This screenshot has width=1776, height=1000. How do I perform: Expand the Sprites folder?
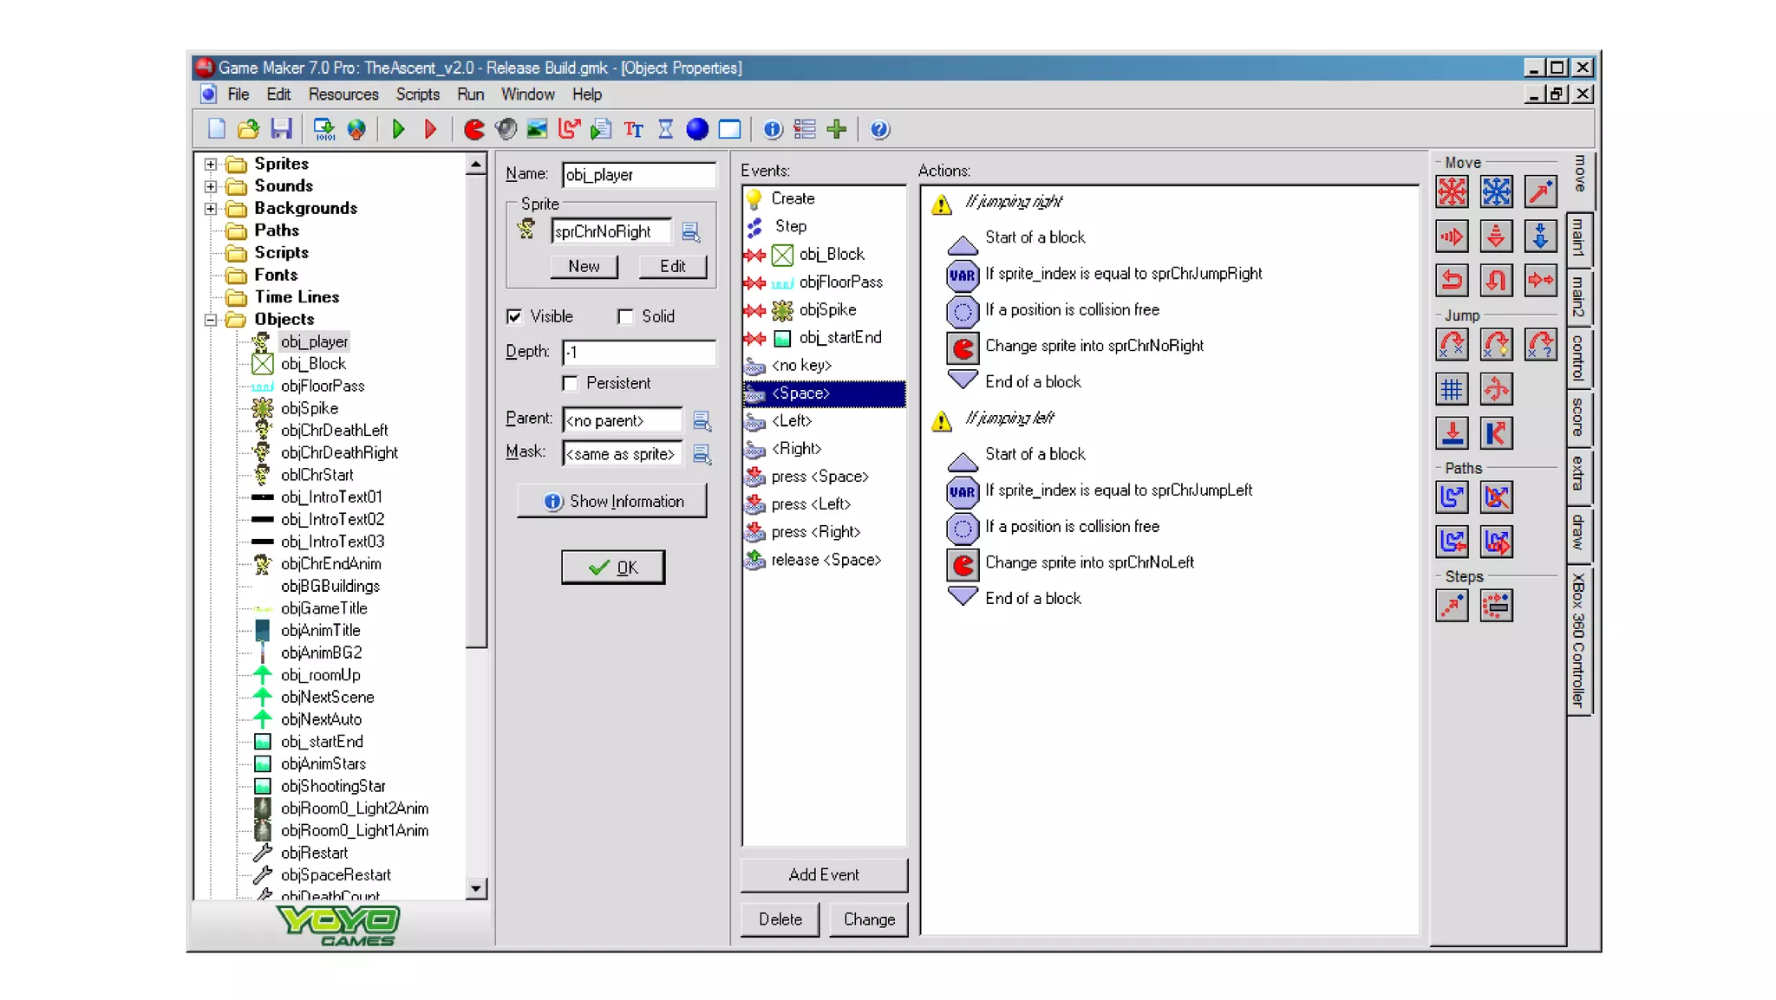pos(211,164)
